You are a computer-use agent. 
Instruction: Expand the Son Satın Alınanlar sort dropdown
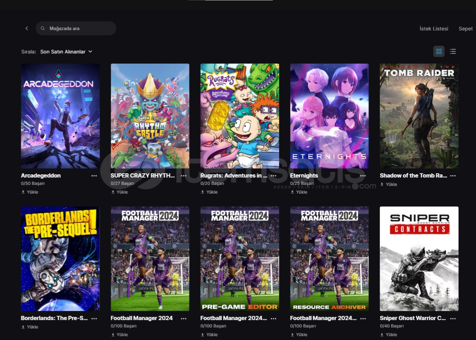point(66,52)
